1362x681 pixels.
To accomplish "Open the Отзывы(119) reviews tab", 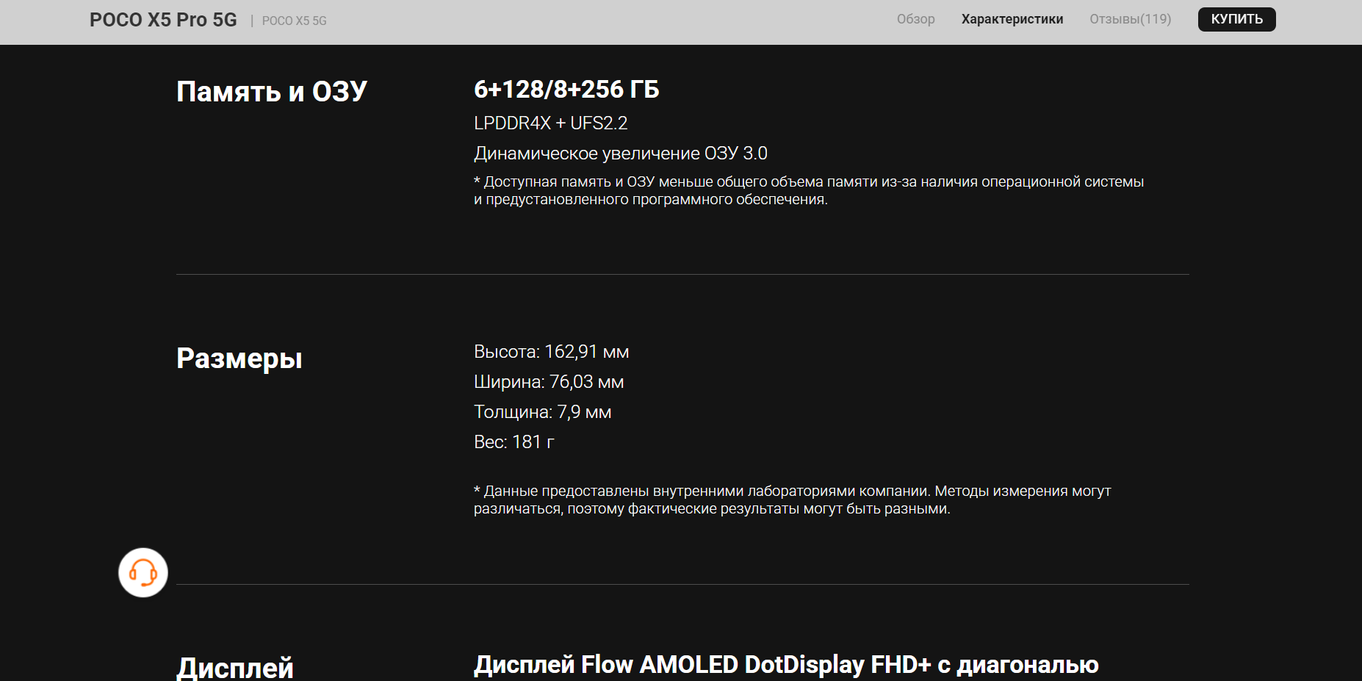I will click(1130, 19).
